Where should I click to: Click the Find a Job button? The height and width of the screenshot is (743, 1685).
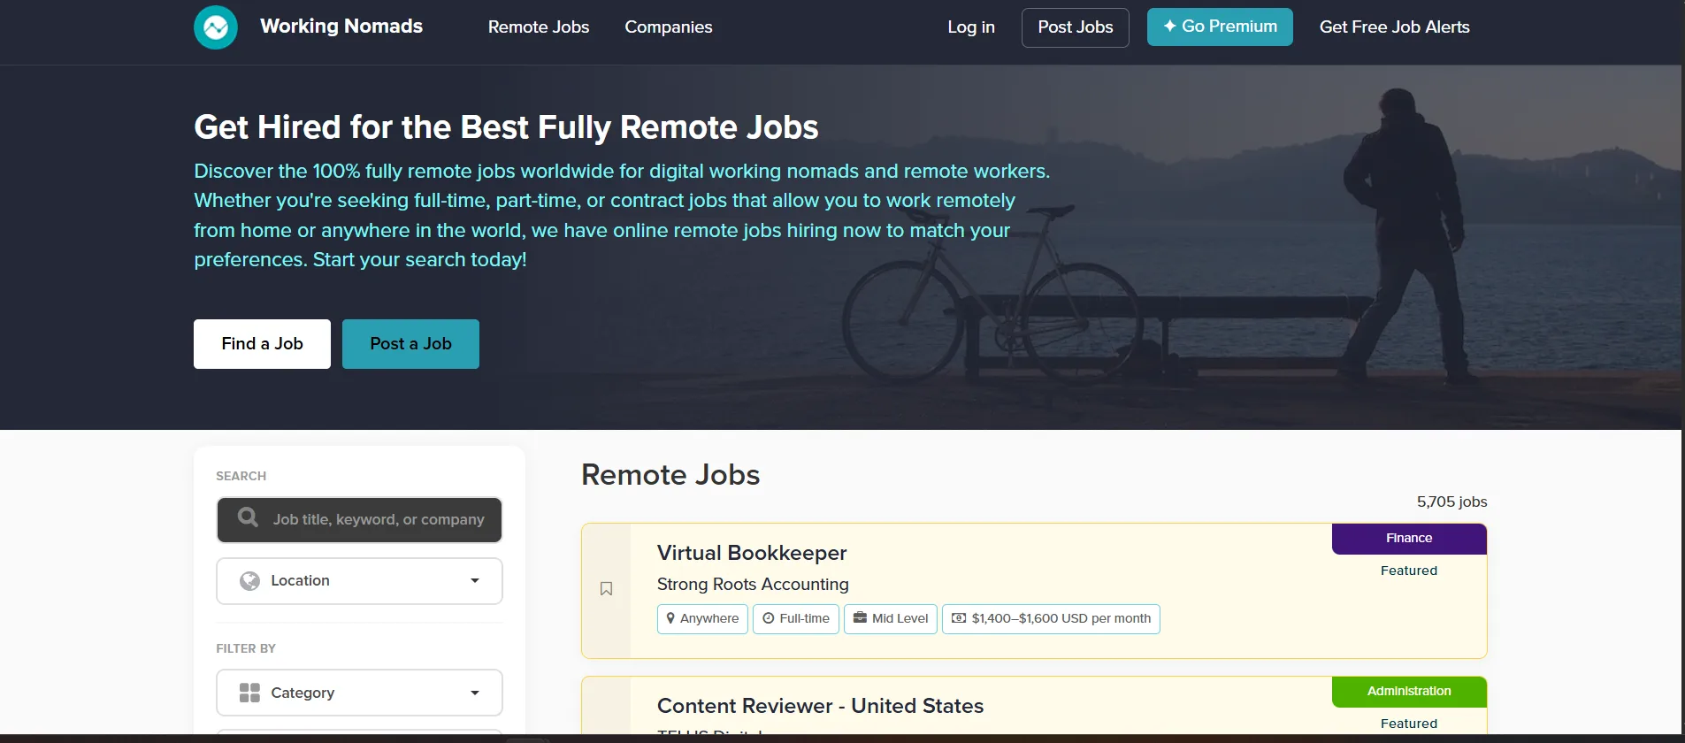pyautogui.click(x=262, y=344)
